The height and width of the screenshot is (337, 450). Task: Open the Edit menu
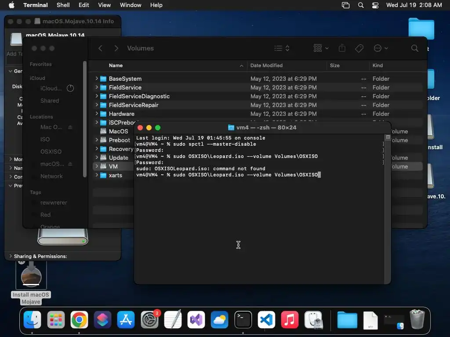click(84, 5)
